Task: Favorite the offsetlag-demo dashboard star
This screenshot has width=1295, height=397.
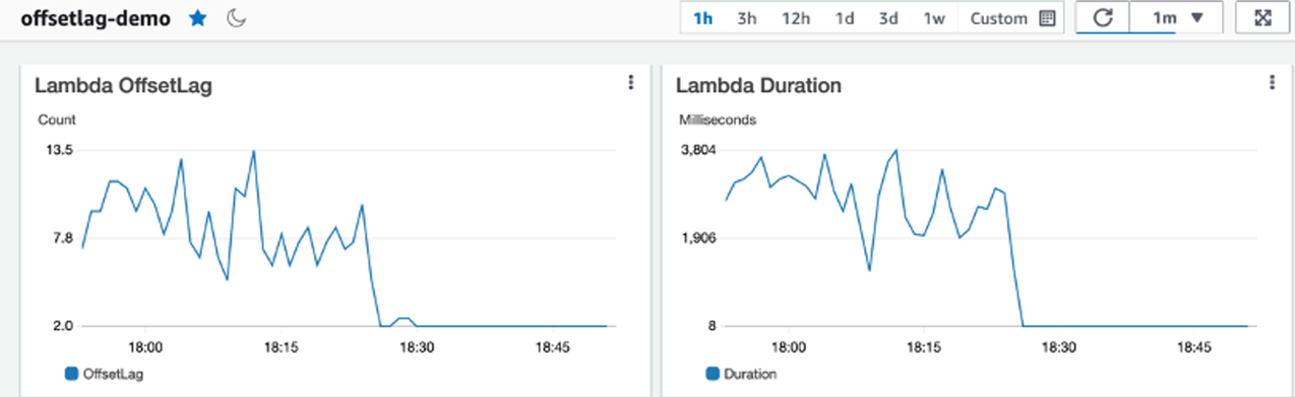Action: pyautogui.click(x=198, y=18)
